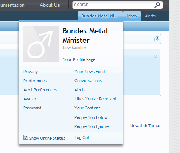
Task: View Likes You've Received
Action: pyautogui.click(x=95, y=99)
